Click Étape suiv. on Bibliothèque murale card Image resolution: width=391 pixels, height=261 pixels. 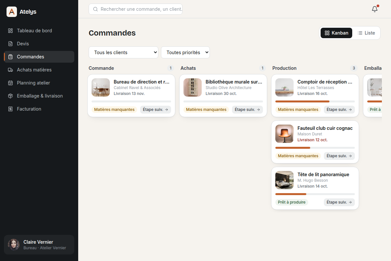(247, 110)
